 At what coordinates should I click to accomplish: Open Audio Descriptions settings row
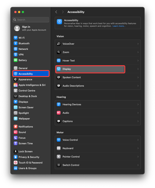98,86
